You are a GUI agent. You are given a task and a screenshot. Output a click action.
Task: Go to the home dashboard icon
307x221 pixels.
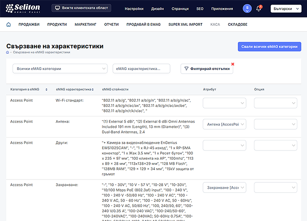coord(8,24)
